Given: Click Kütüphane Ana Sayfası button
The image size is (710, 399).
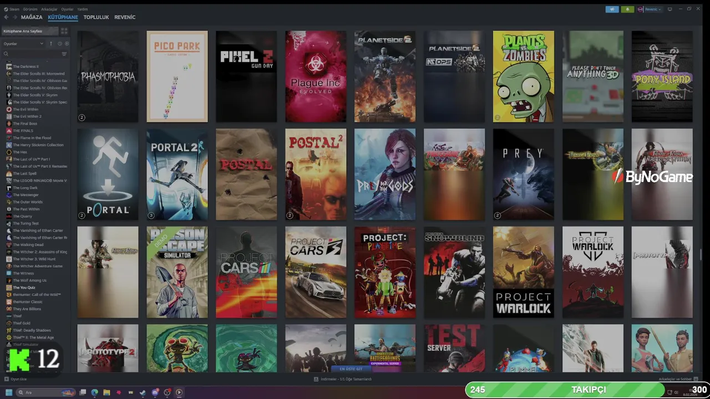Looking at the screenshot, I should pyautogui.click(x=30, y=31).
